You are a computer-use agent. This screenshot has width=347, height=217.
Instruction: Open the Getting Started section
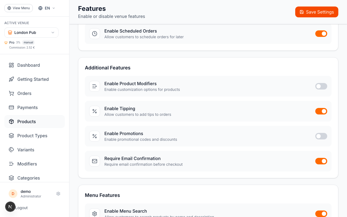[33, 79]
